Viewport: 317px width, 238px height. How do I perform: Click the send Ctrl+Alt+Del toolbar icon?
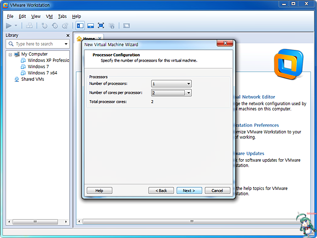pyautogui.click(x=29, y=26)
